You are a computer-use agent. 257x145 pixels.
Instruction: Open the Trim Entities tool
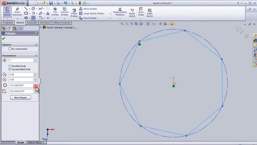[x=55, y=12]
